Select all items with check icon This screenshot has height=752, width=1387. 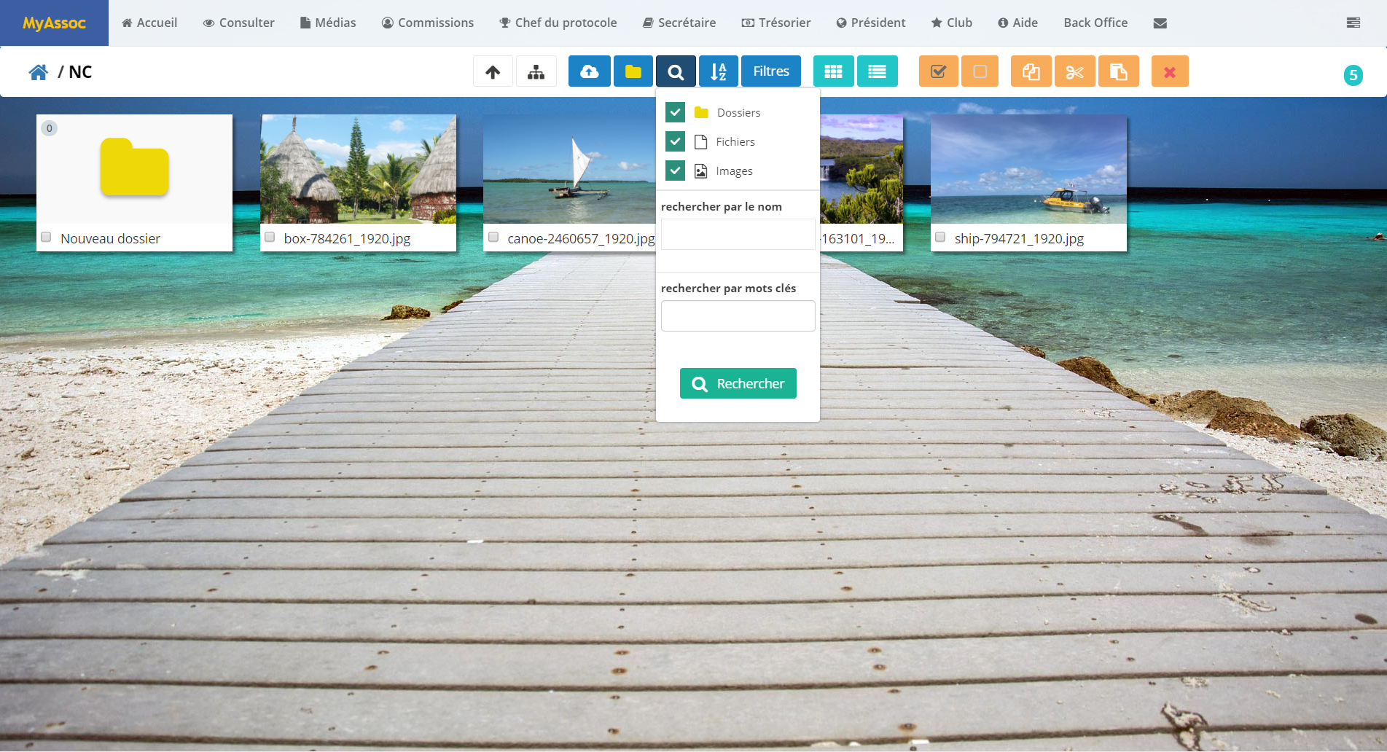[x=939, y=71]
